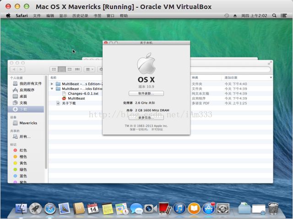
Task: Click the Finder sidebar scrollbar
Action: click(x=46, y=123)
